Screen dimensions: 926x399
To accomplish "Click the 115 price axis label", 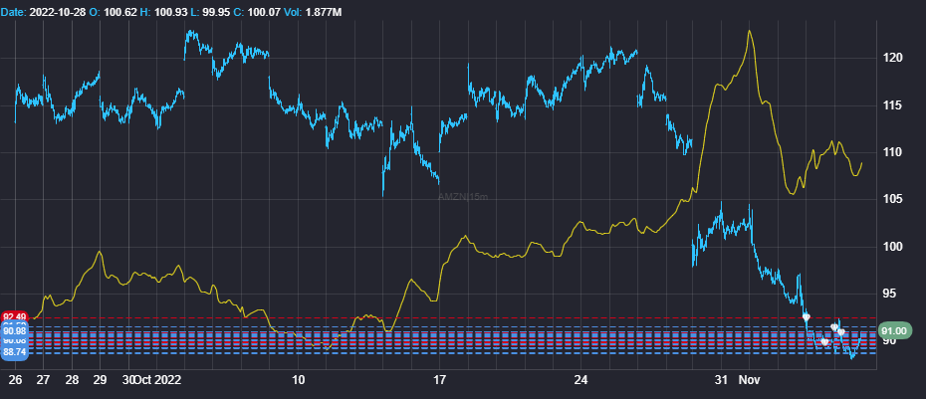I will [893, 105].
